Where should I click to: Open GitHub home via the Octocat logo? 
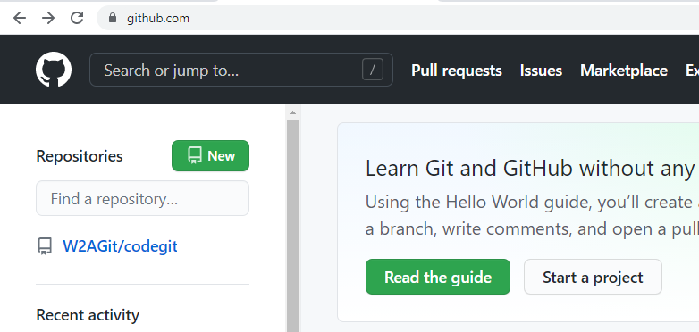coord(54,70)
